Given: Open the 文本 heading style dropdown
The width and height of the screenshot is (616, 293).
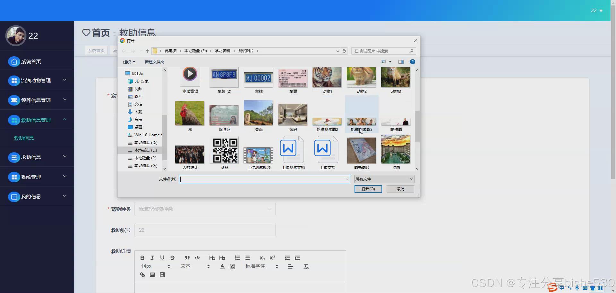Looking at the screenshot, I should point(195,266).
